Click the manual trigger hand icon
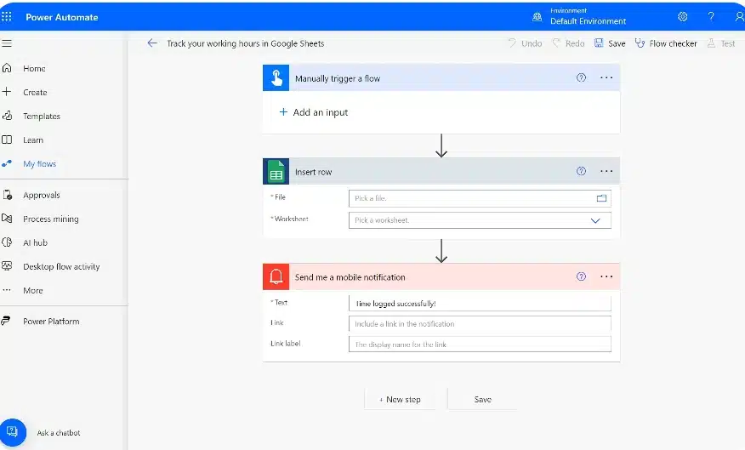Image resolution: width=745 pixels, height=450 pixels. point(276,77)
